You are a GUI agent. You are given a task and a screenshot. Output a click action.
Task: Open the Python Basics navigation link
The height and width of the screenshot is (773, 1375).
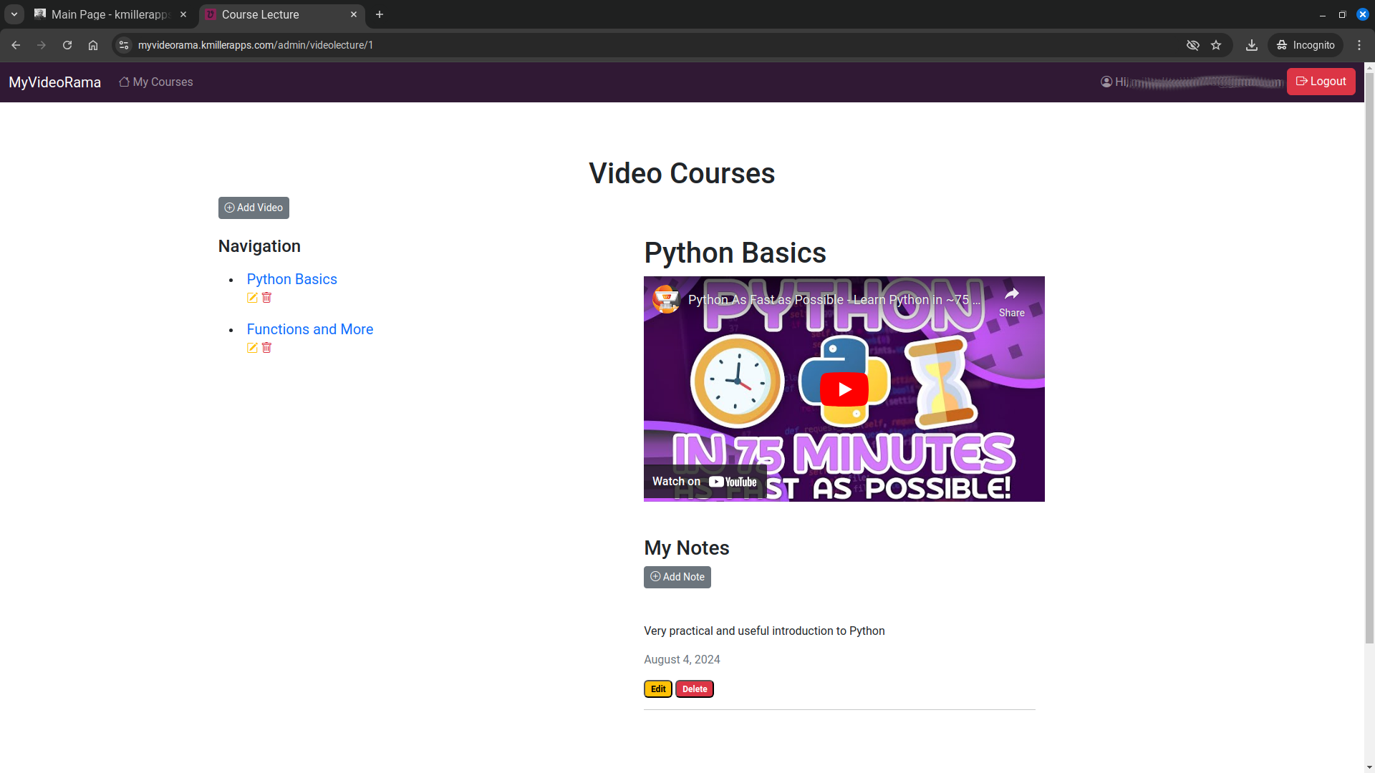[x=291, y=279]
